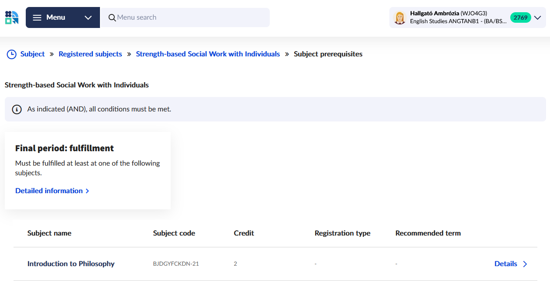The width and height of the screenshot is (550, 281).
Task: Click the user avatar picture
Action: click(x=399, y=17)
